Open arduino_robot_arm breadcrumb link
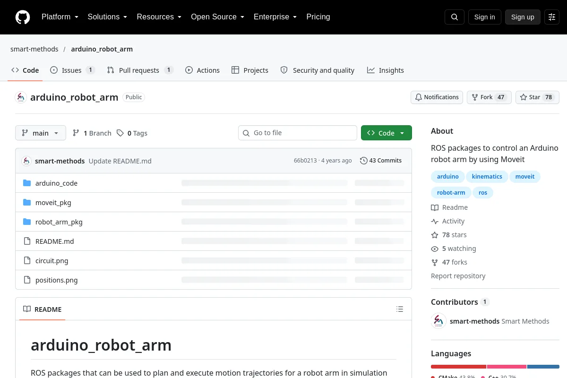This screenshot has height=378, width=567. [x=102, y=49]
